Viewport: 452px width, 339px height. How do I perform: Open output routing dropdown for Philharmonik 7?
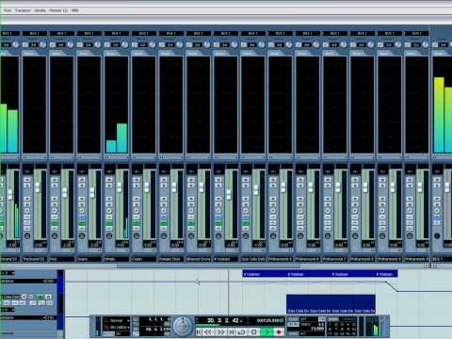point(334,33)
